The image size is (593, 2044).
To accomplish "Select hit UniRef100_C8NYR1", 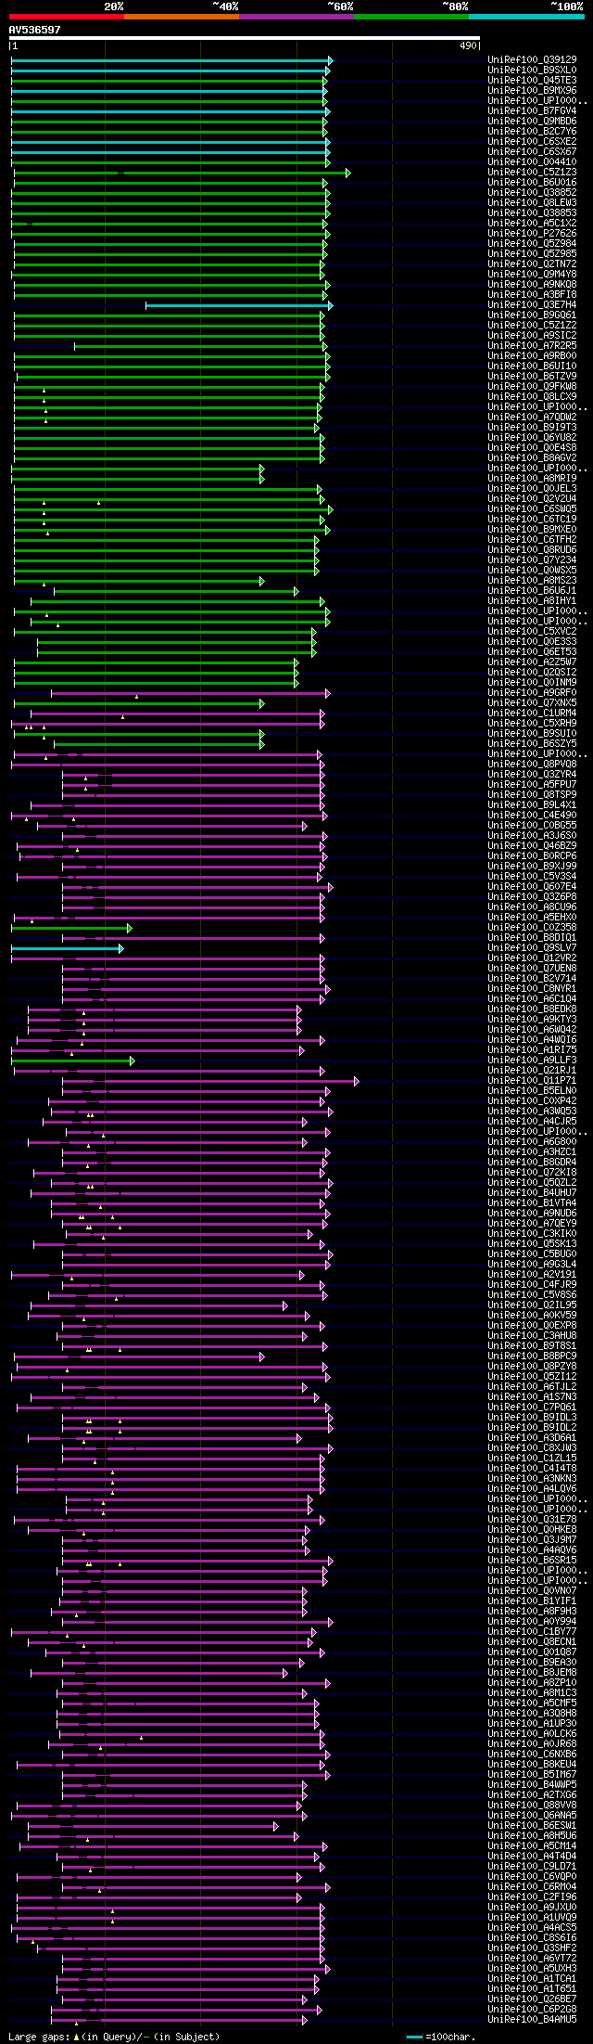I will tap(533, 989).
